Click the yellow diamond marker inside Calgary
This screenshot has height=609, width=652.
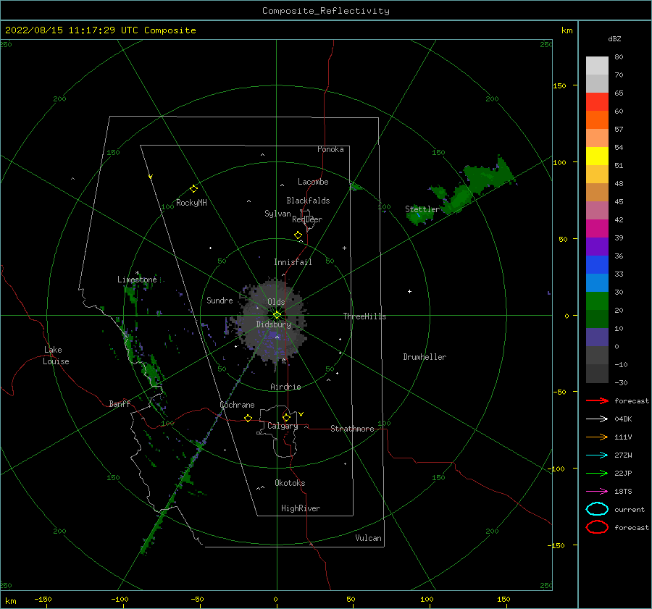point(286,417)
